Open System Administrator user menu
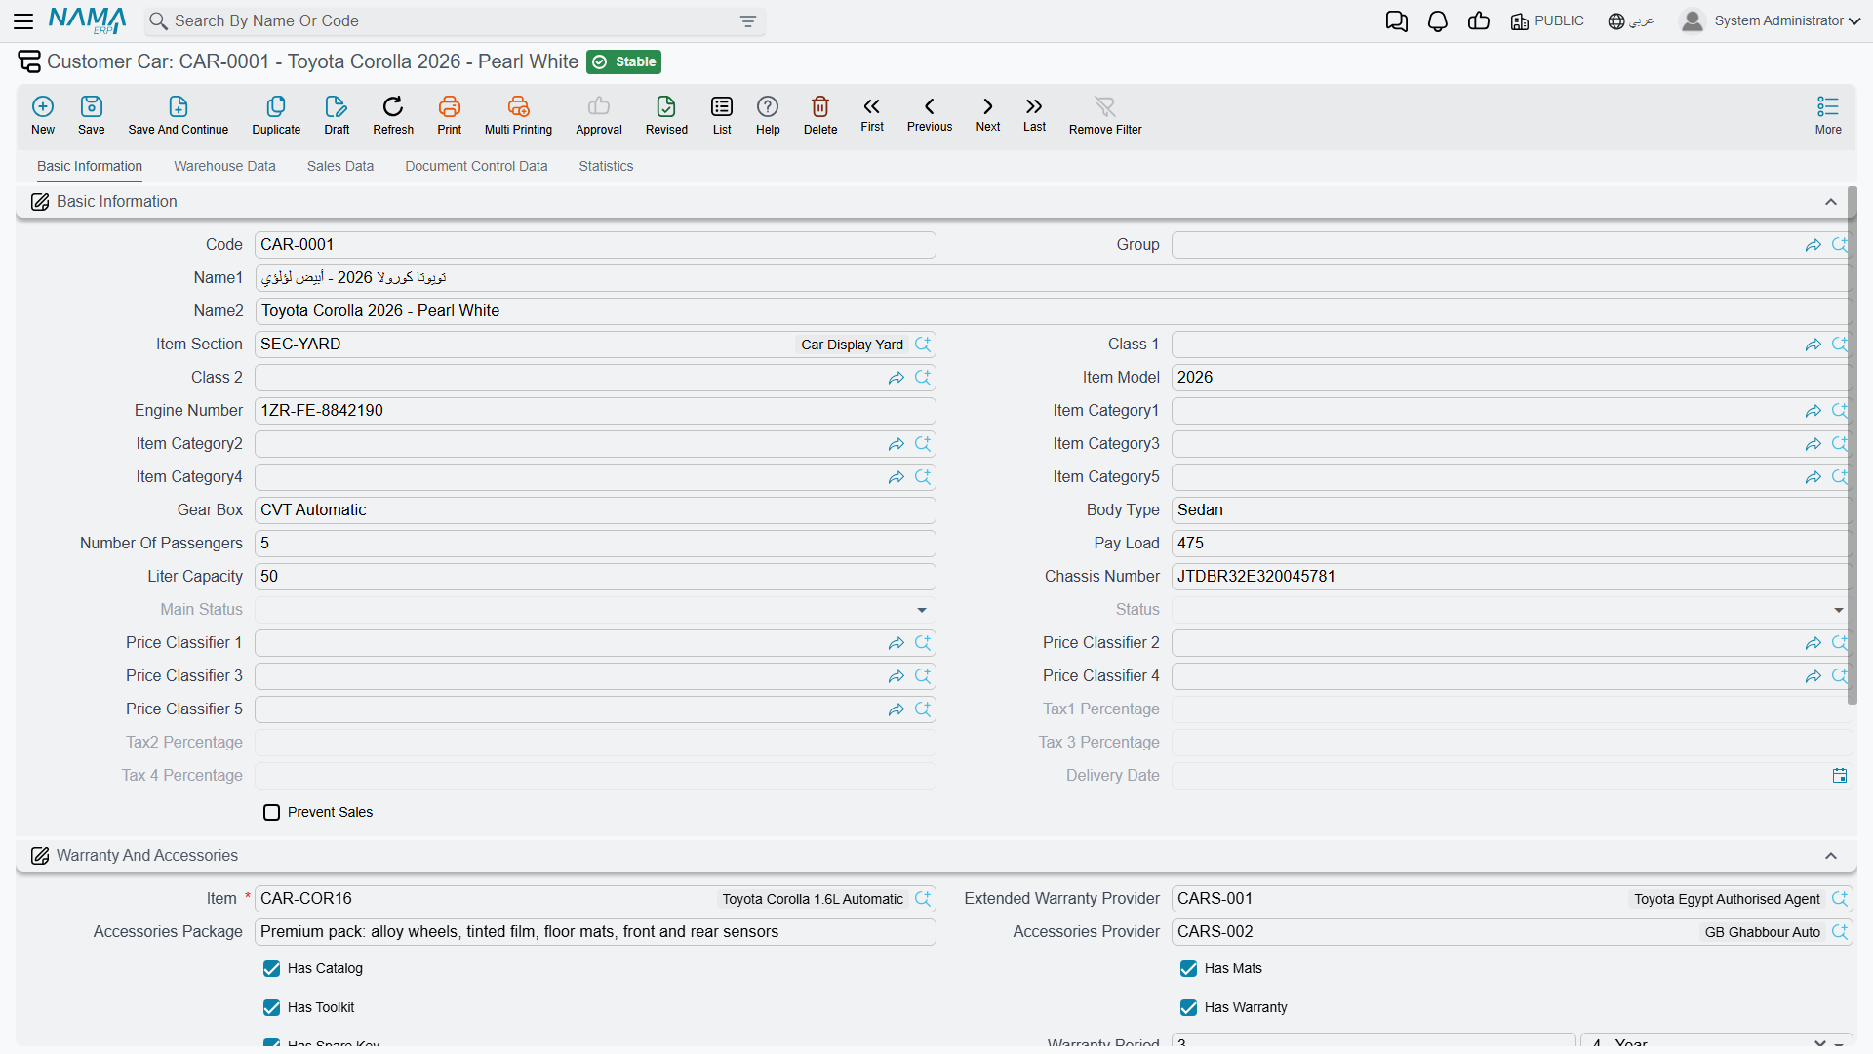This screenshot has height=1054, width=1873. pos(1771,20)
